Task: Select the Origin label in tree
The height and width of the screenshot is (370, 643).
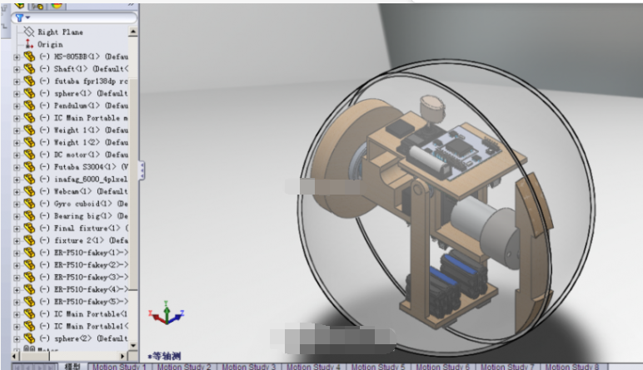Action: point(50,44)
